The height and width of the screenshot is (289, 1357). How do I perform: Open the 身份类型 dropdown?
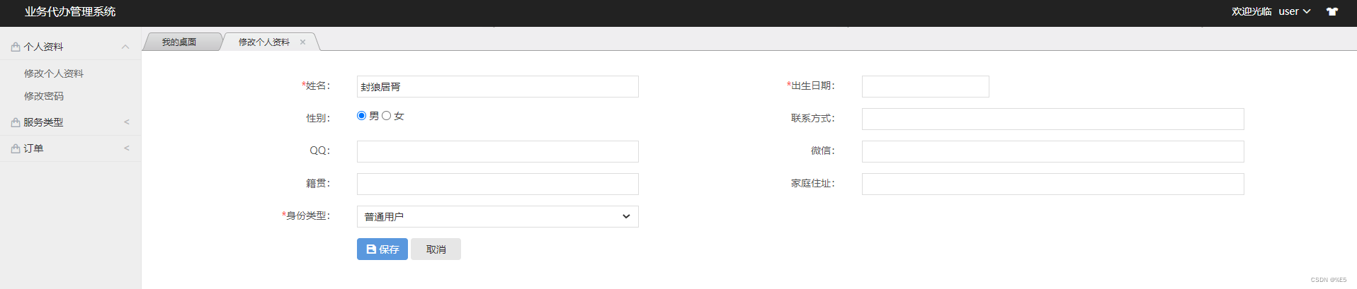pyautogui.click(x=498, y=216)
